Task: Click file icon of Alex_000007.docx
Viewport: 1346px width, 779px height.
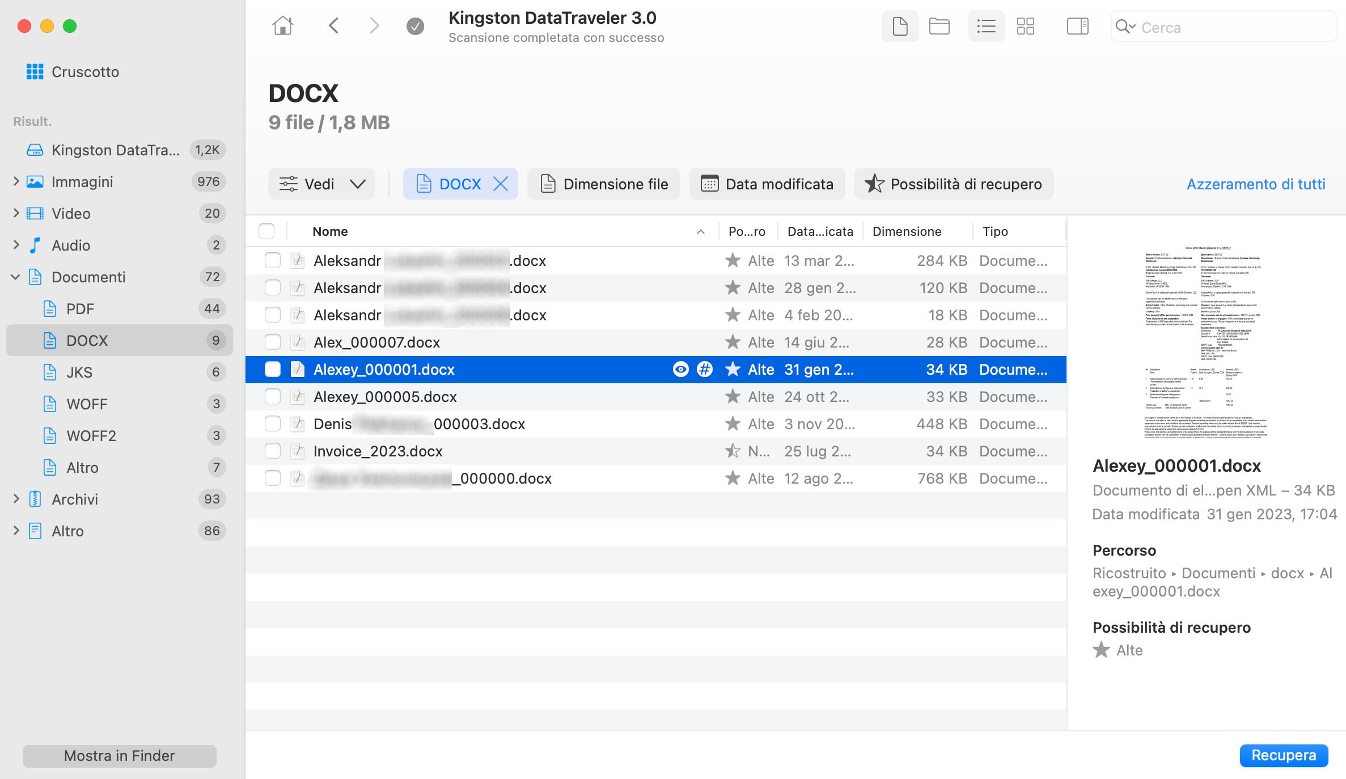Action: pyautogui.click(x=298, y=342)
